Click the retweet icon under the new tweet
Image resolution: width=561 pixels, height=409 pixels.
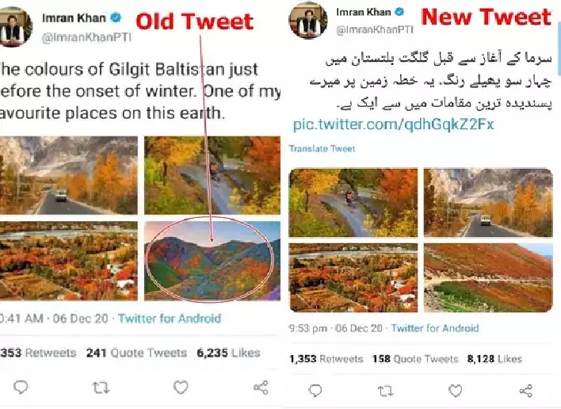click(x=385, y=391)
